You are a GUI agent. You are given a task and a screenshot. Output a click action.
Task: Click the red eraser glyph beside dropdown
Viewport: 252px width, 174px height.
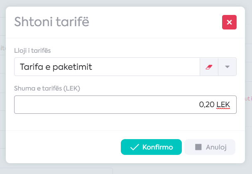coord(209,67)
